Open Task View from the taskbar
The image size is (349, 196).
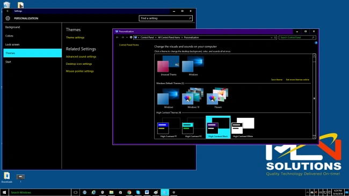pyautogui.click(x=76, y=192)
